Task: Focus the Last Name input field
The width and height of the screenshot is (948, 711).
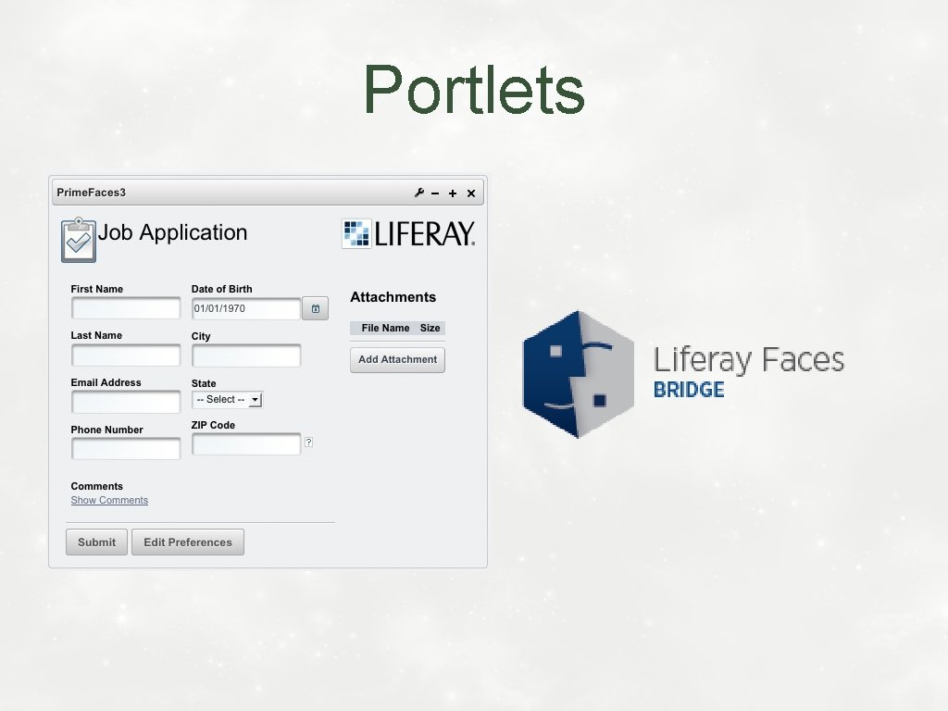Action: pyautogui.click(x=126, y=355)
